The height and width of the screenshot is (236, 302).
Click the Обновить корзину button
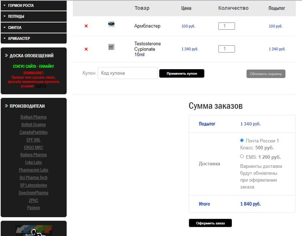tap(266, 74)
